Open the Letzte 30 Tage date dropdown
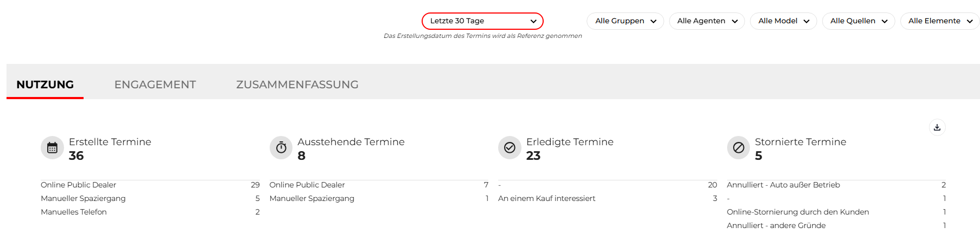The height and width of the screenshot is (240, 980). 482,21
